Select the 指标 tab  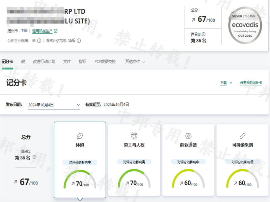coord(82,62)
